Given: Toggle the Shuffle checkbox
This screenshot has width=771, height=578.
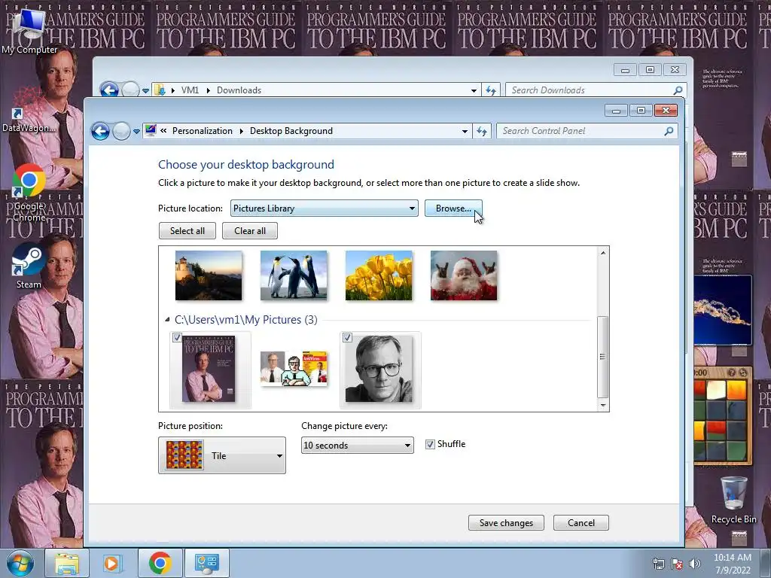Looking at the screenshot, I should [x=430, y=444].
